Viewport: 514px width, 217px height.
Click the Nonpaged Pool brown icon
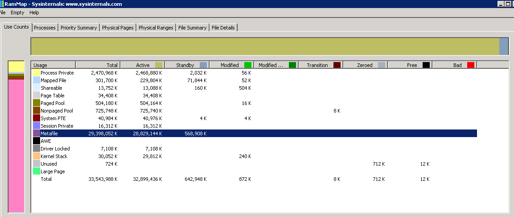pos(37,111)
